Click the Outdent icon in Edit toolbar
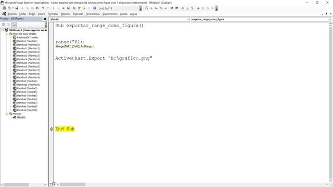 176,8
